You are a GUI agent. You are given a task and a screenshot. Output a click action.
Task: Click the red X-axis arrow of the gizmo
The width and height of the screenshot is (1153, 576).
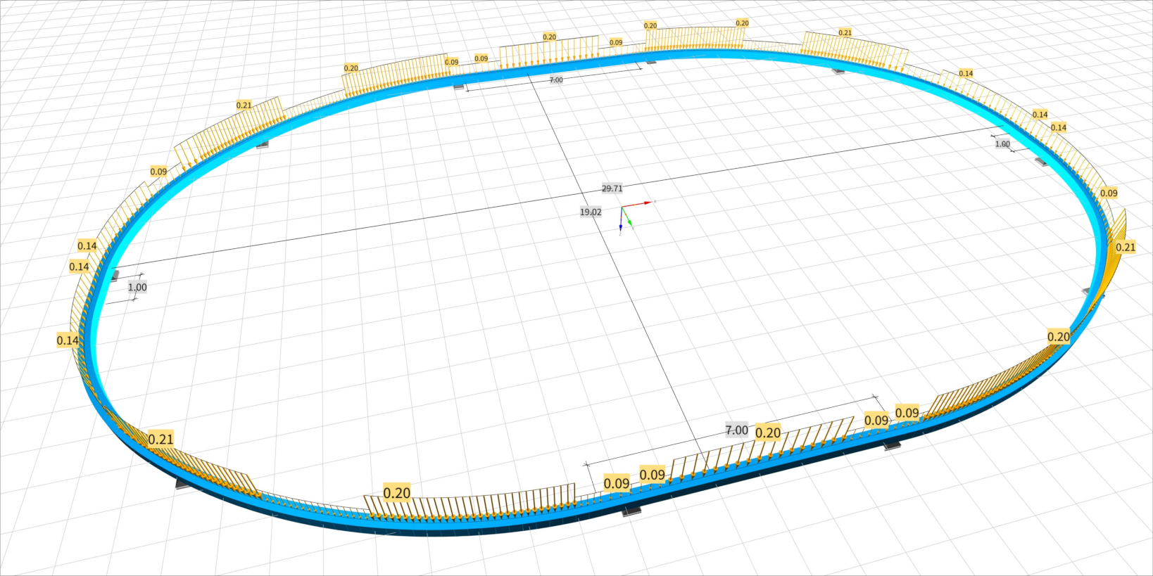point(644,203)
